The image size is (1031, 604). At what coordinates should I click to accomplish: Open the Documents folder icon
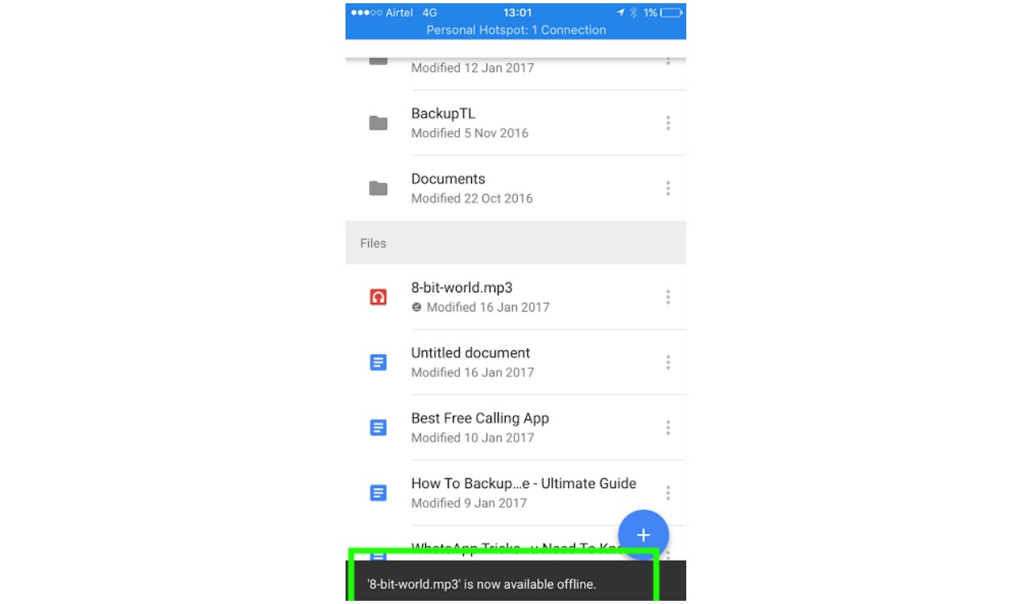[378, 188]
